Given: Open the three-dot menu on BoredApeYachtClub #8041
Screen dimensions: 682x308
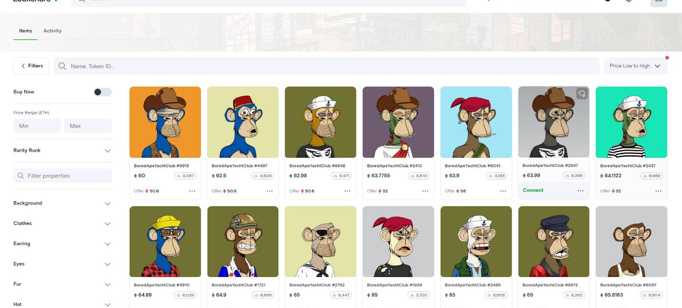Looking at the screenshot, I should [503, 191].
